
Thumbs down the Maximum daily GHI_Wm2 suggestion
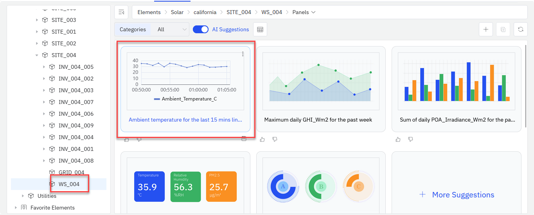tap(275, 139)
